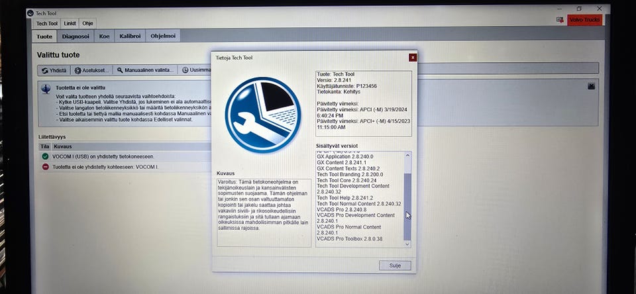Click 'GX Application 2.8.240.0' entry
Image resolution: width=636 pixels, height=294 pixels.
[344, 156]
